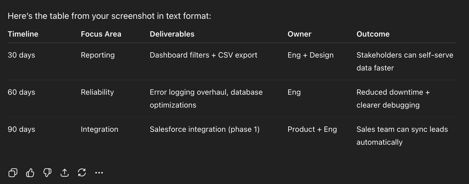
Task: Regenerate the response with the refresh icon
Action: pos(82,173)
